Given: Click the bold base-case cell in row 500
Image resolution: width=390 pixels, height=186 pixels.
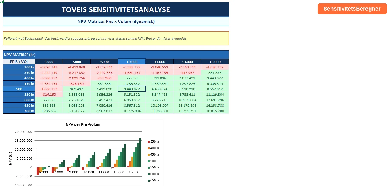Looking at the screenshot, I should [132, 89].
